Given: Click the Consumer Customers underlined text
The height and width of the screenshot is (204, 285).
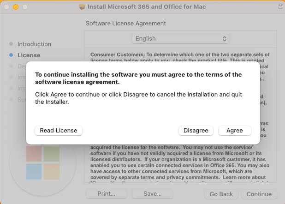Looking at the screenshot, I should [117, 54].
